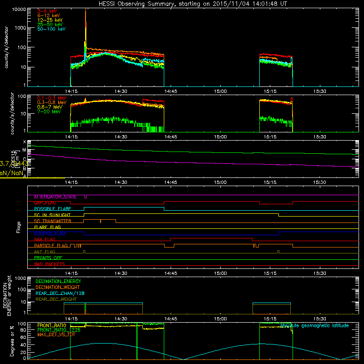Click the 10000 tick on the keV panel

(19, 10)
